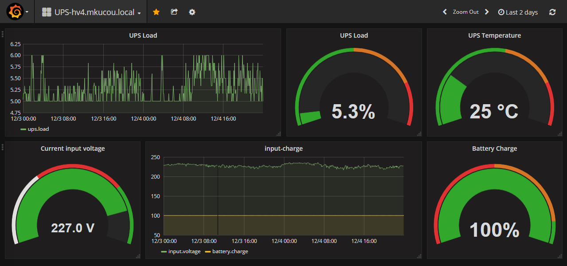Refresh the dashboard data
Image resolution: width=567 pixels, height=266 pixels.
coord(552,12)
